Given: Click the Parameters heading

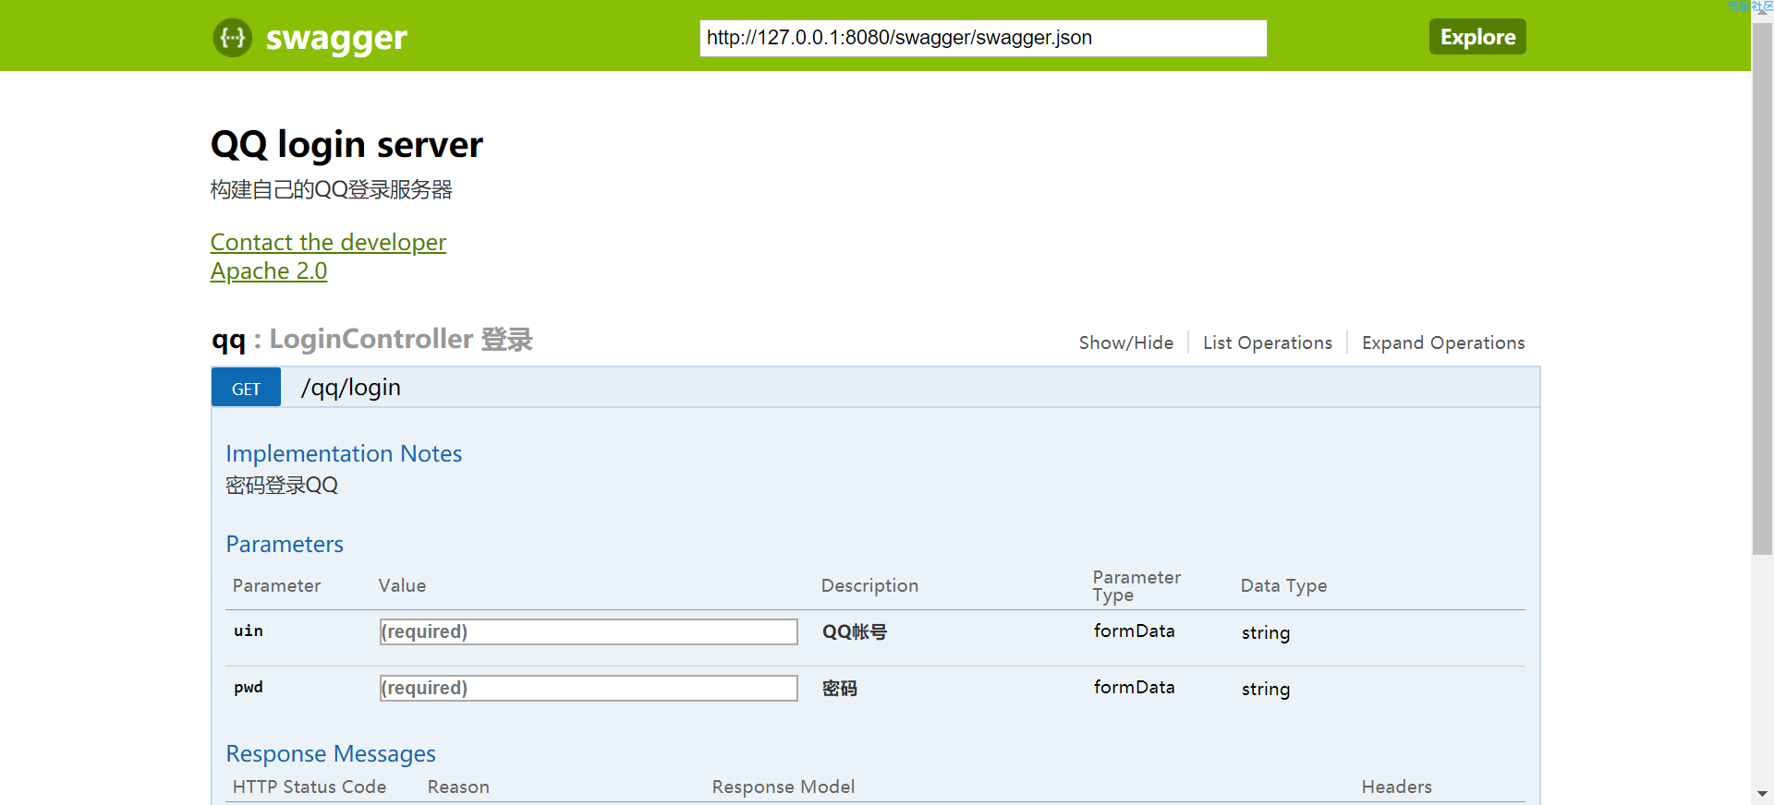Looking at the screenshot, I should coord(285,544).
